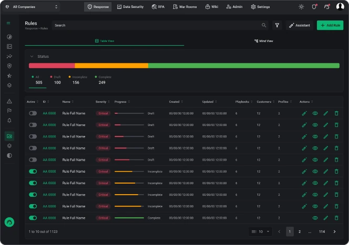Open the Wiki menu
Image resolution: width=349 pixels, height=245 pixels.
[x=211, y=7]
